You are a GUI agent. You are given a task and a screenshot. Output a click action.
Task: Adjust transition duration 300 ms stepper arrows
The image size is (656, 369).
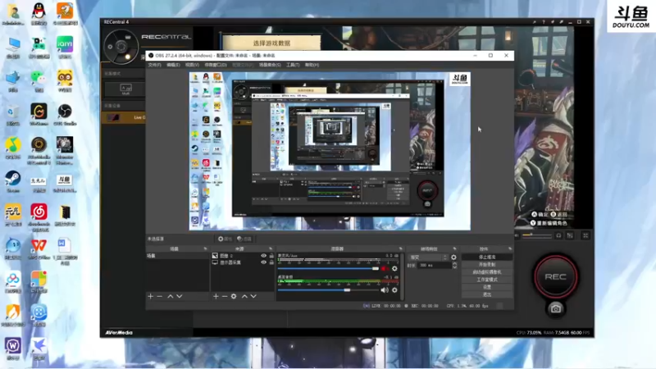click(x=455, y=265)
